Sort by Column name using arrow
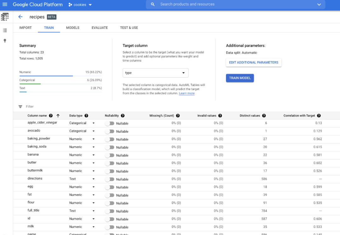Image resolution: width=340 pixels, height=235 pixels. point(58,116)
